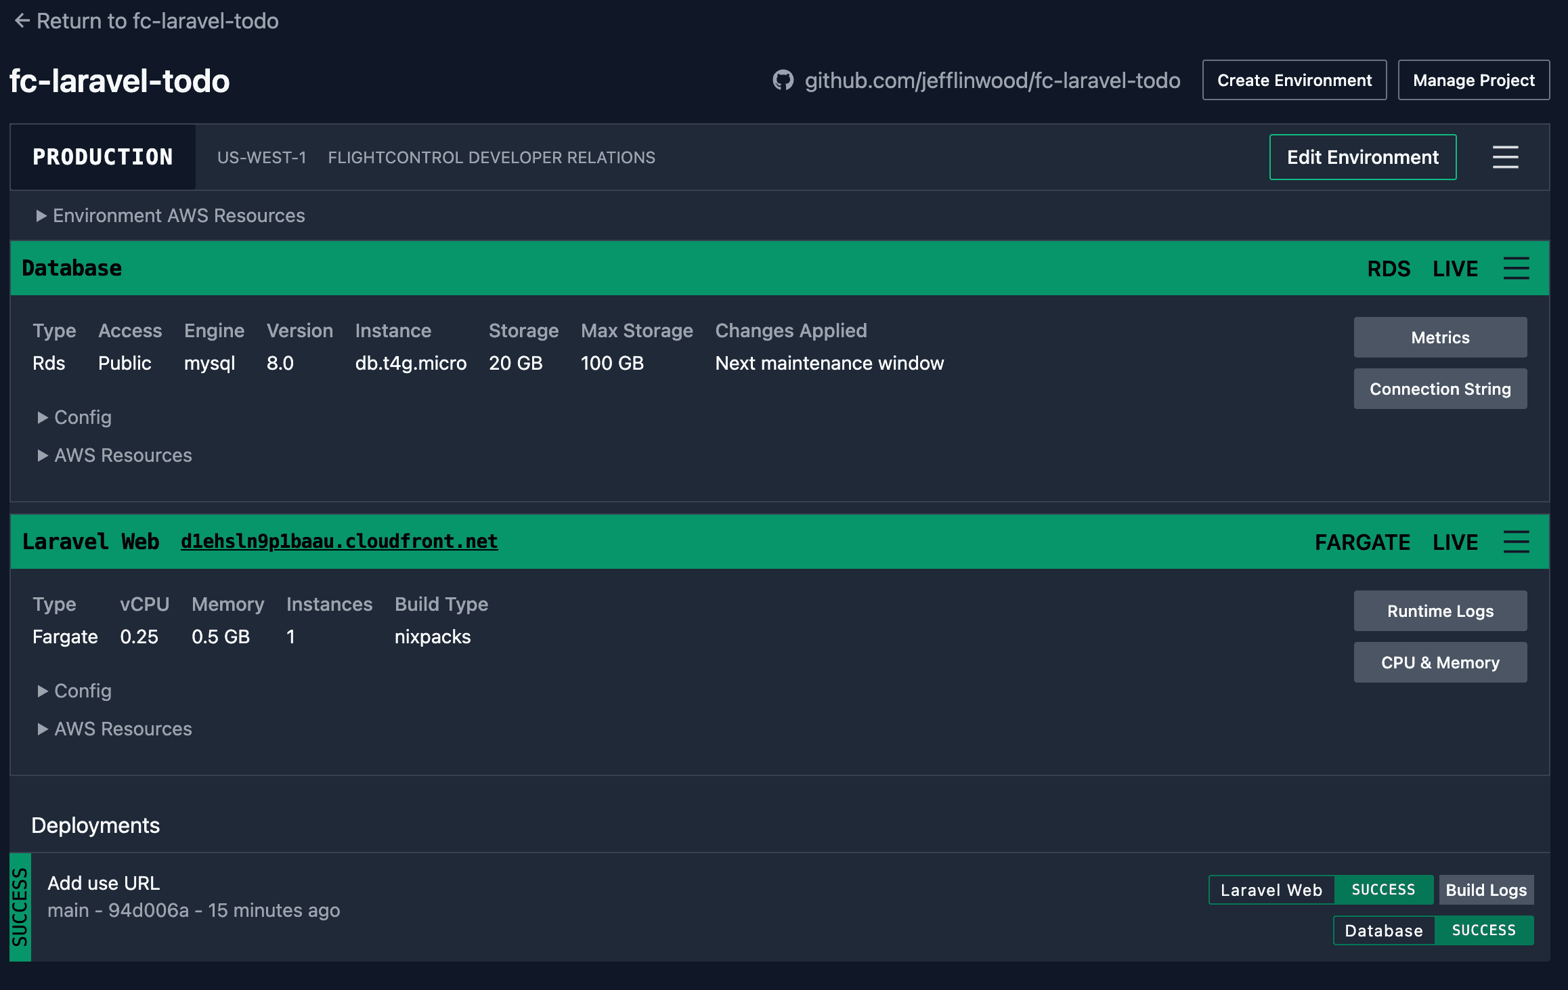
Task: Click the 20 GB storage value
Action: point(516,363)
